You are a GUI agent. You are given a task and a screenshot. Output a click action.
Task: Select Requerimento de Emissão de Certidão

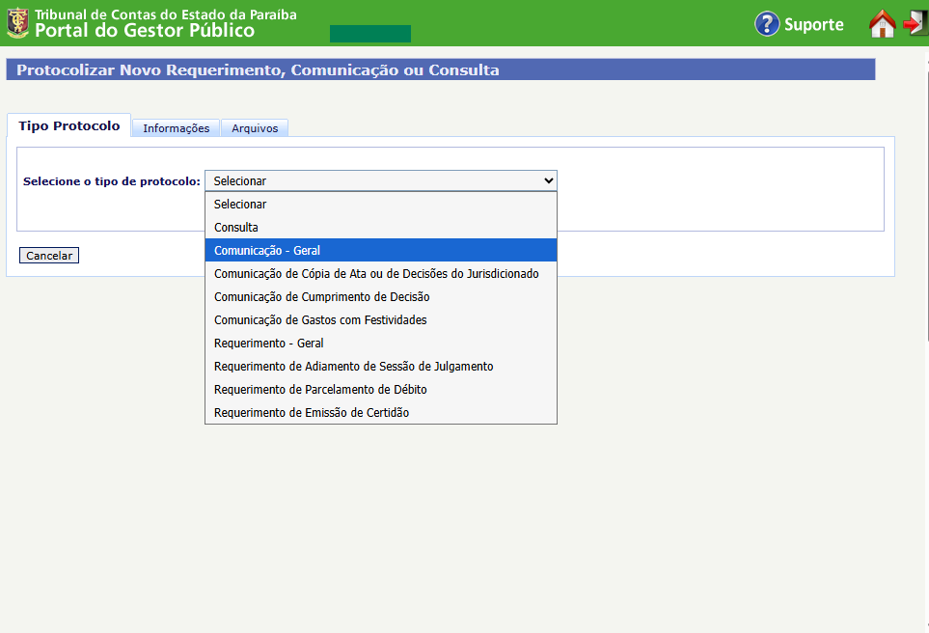coord(381,412)
